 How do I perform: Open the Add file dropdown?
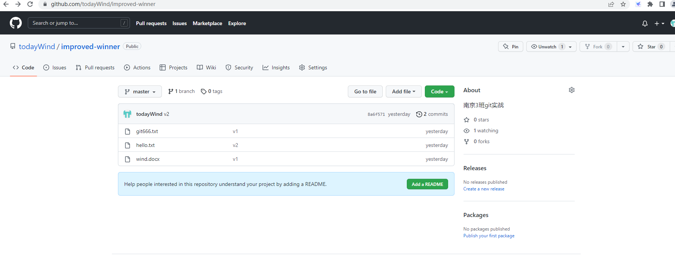(x=403, y=91)
